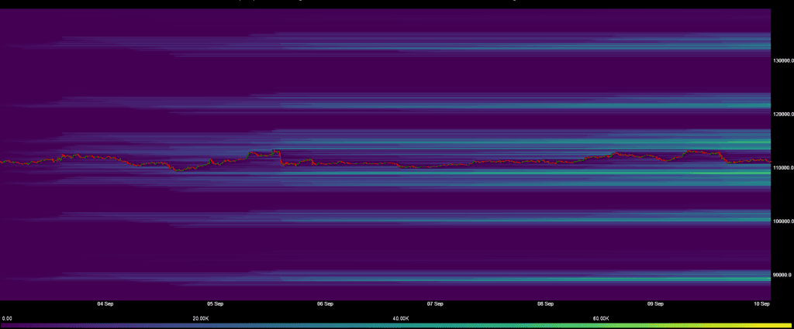Click the bright liquidity band just below 90000
Image resolution: width=794 pixels, height=329 pixels.
point(620,279)
